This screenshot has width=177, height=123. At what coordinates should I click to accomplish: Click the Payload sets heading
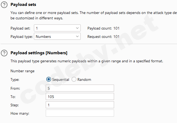[x=23, y=5]
